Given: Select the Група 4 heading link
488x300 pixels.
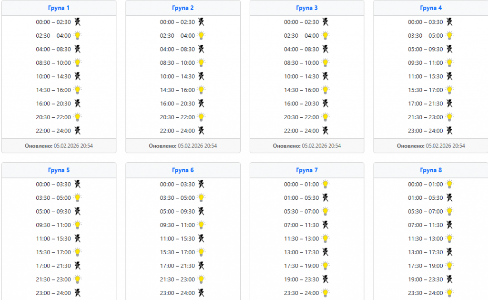Looking at the screenshot, I should click(x=431, y=8).
